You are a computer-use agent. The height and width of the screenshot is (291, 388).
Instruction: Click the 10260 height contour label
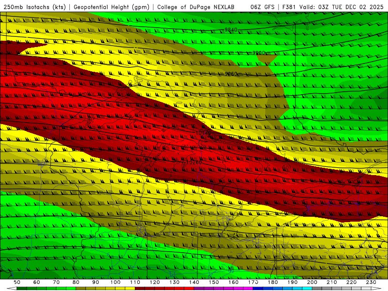pyautogui.click(x=194, y=162)
